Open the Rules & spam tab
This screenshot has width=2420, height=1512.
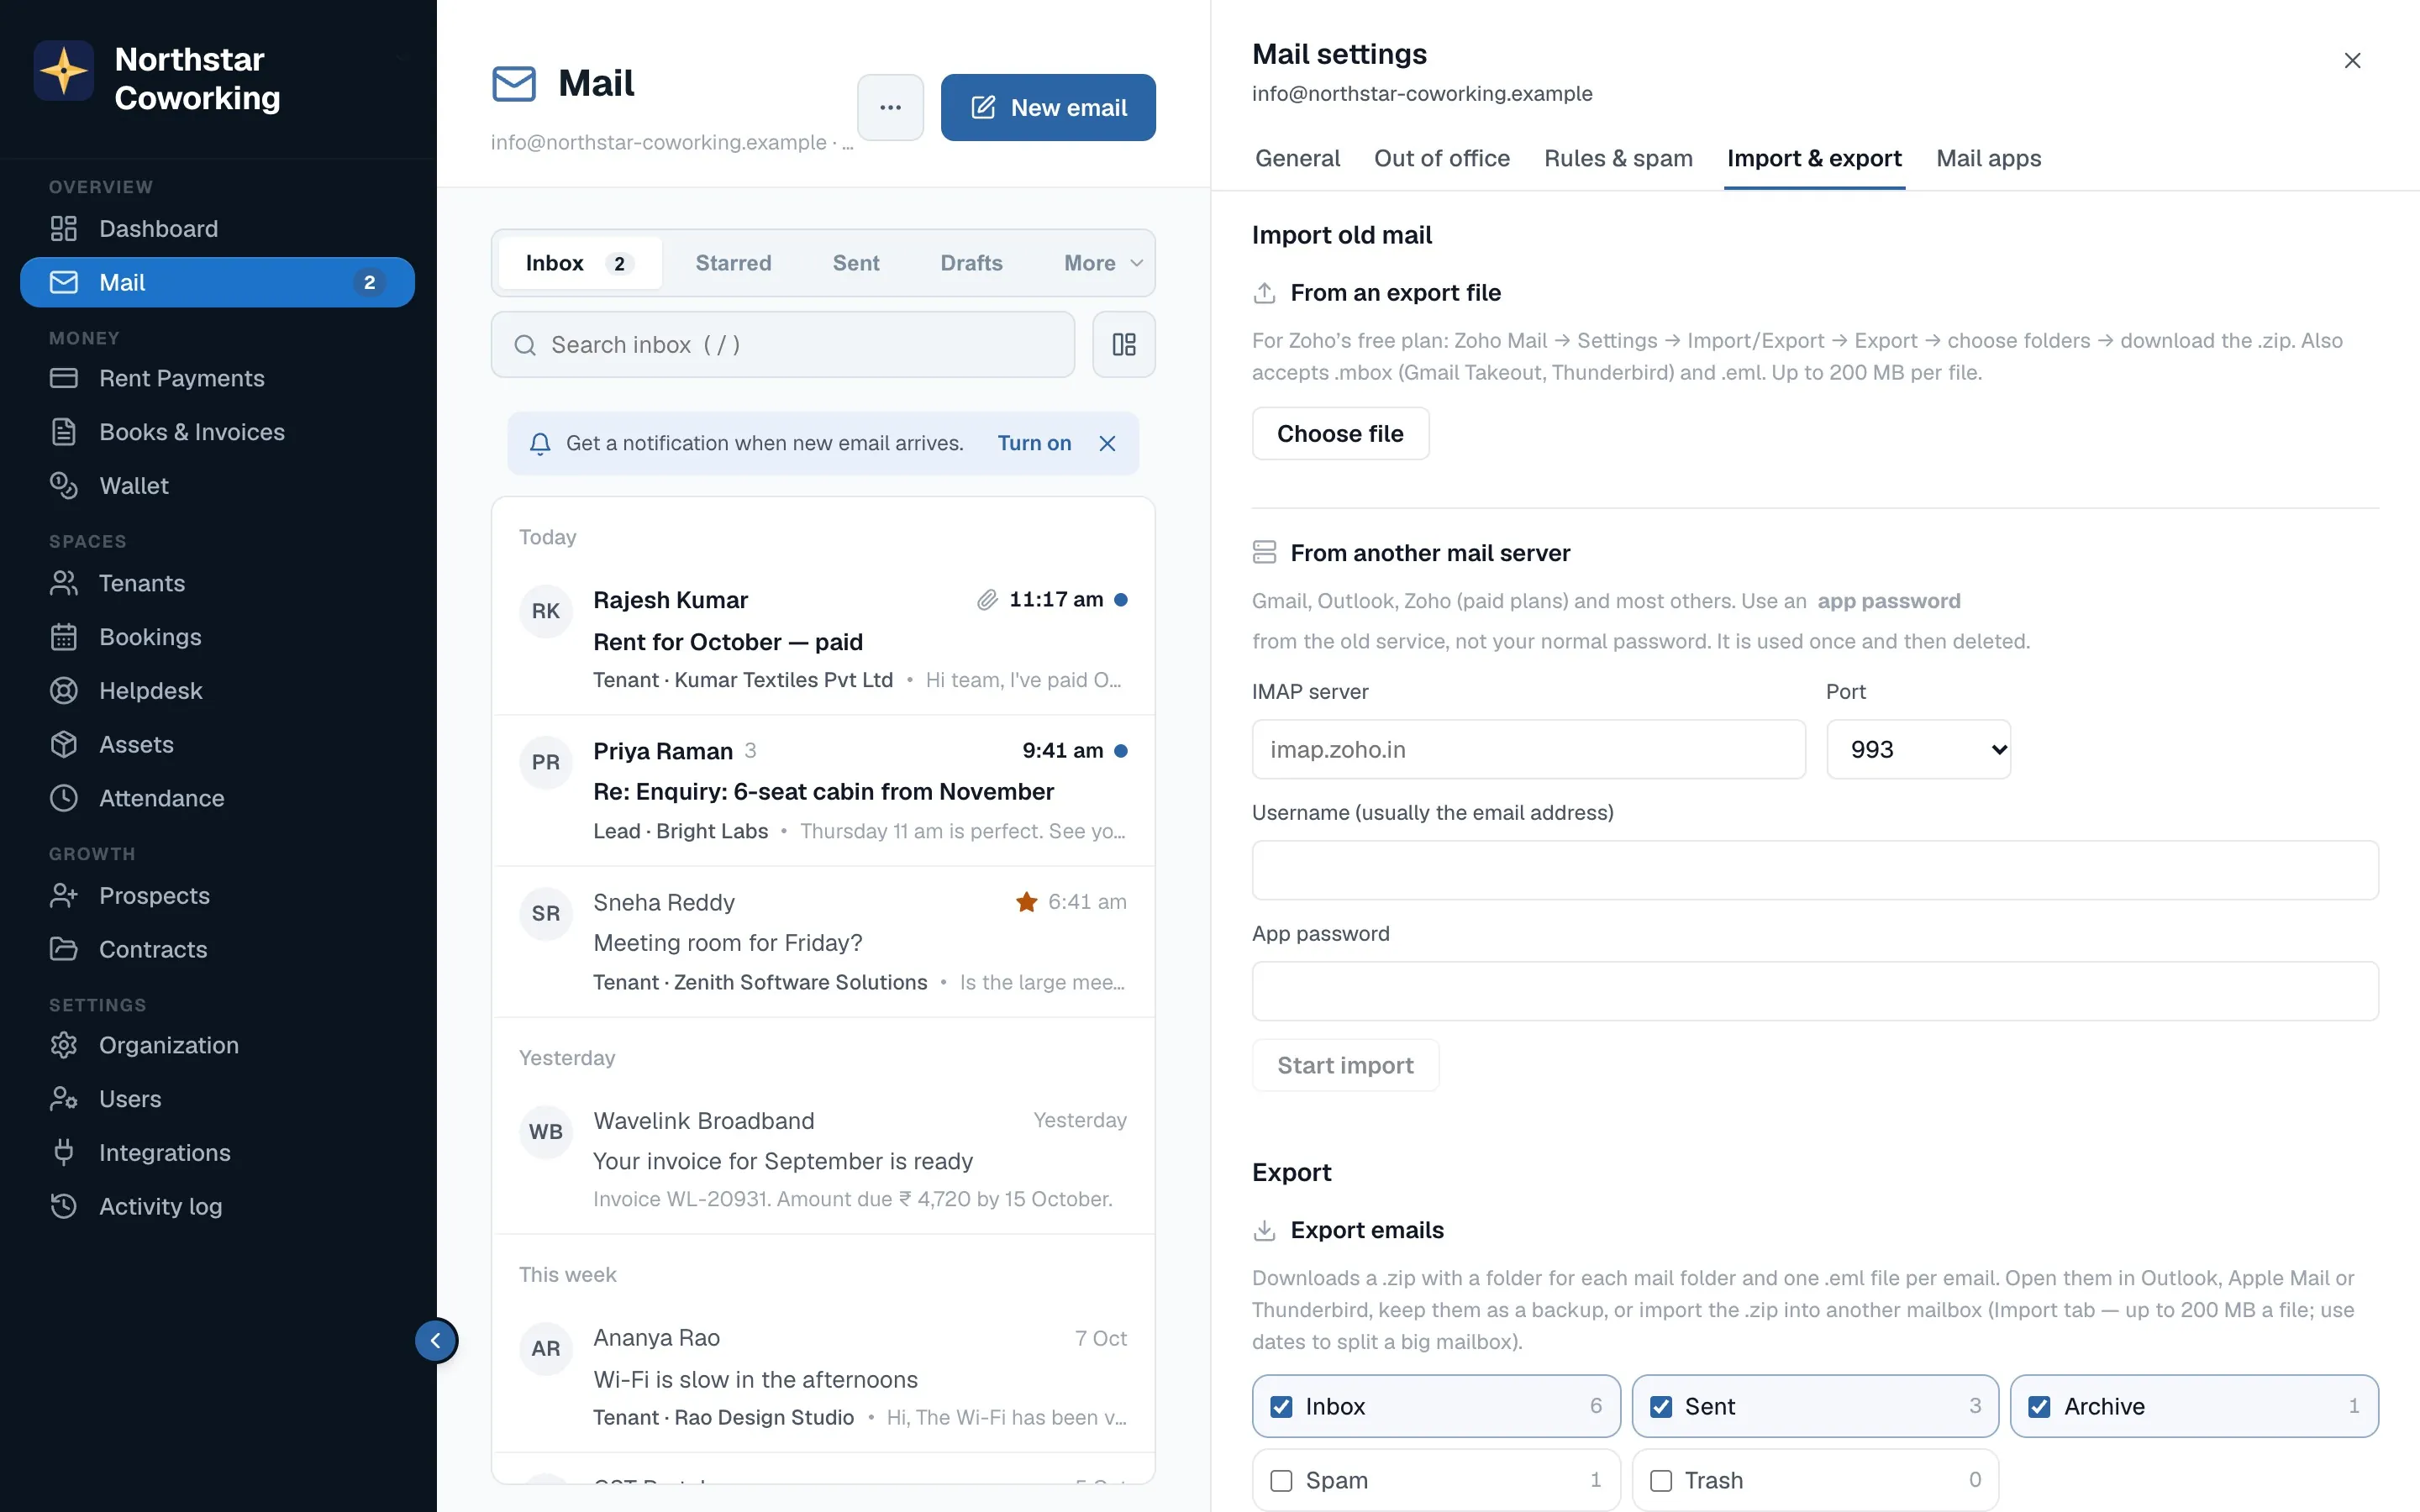1618,158
